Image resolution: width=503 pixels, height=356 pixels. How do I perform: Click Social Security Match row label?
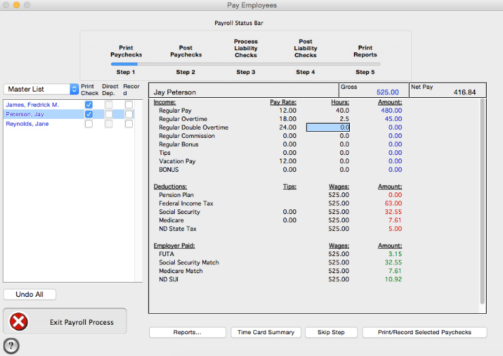pyautogui.click(x=189, y=262)
